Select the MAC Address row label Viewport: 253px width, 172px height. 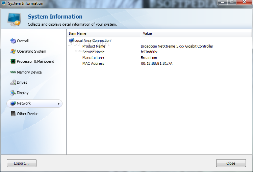(x=93, y=63)
